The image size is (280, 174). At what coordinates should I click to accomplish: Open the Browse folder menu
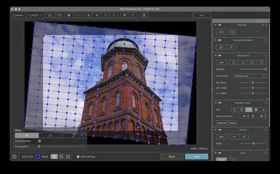click(18, 15)
